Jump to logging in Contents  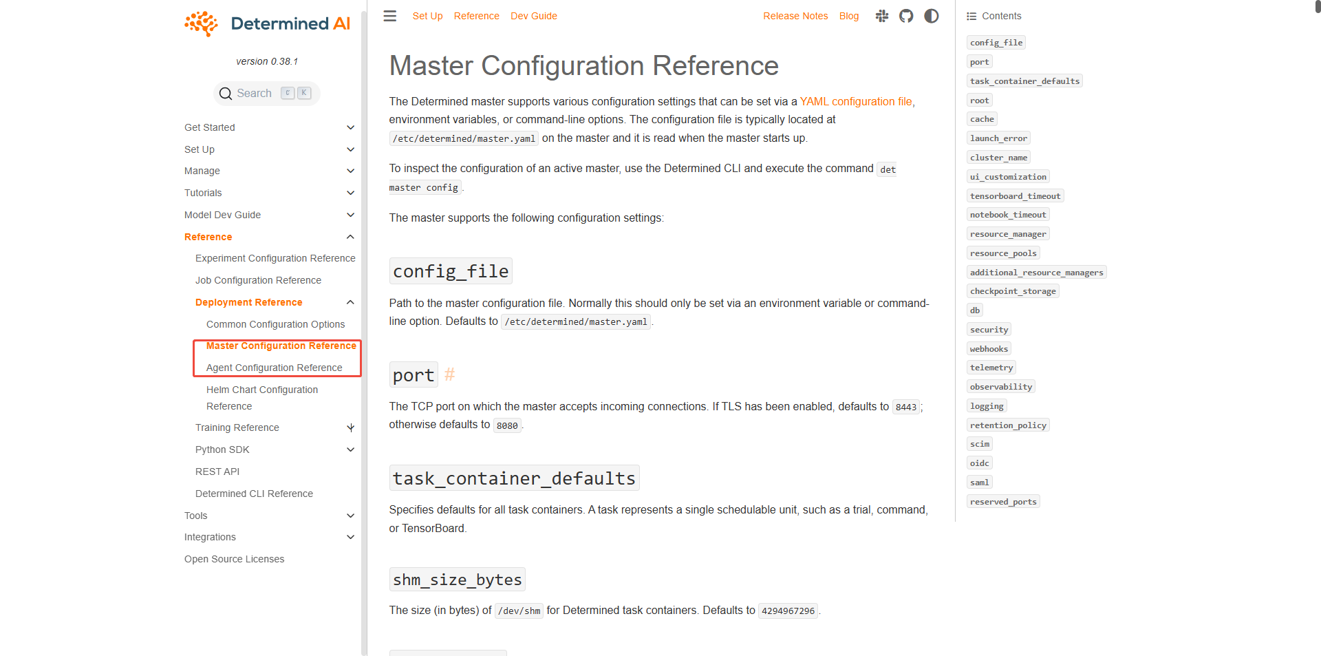[987, 406]
